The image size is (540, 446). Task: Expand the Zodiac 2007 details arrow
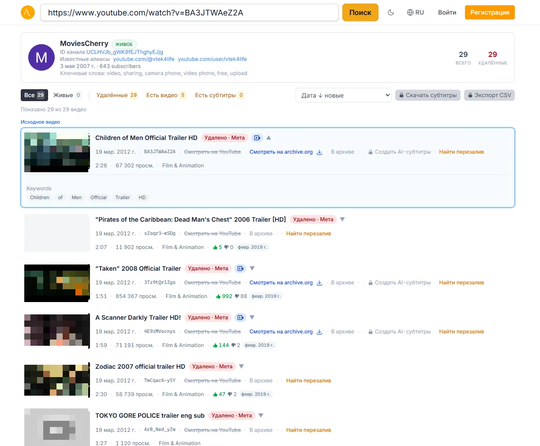pos(241,367)
